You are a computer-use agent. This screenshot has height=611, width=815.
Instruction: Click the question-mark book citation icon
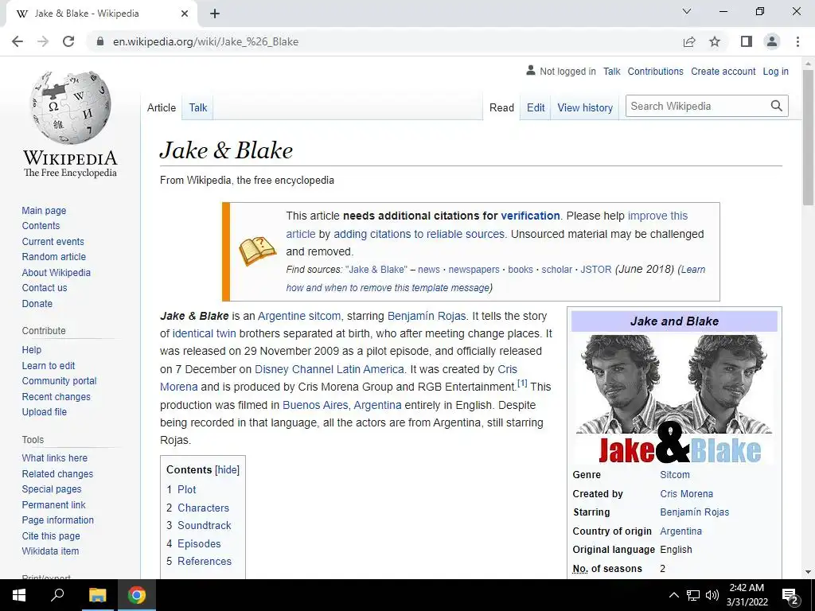[257, 251]
